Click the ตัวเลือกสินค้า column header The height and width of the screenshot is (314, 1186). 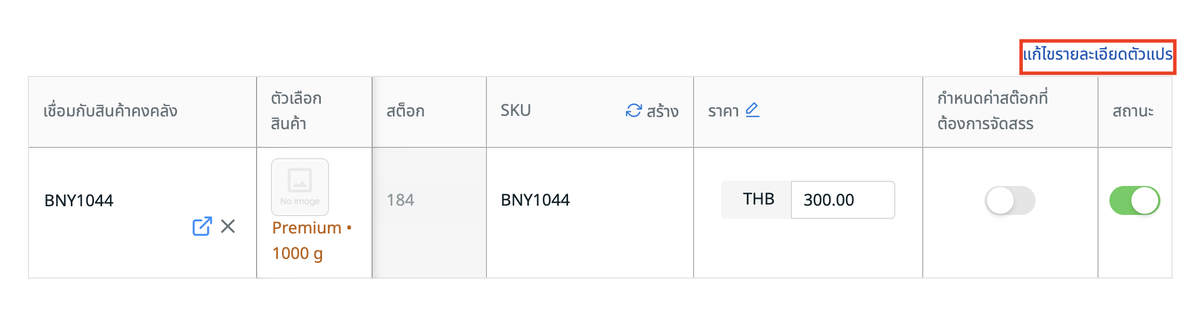point(296,111)
